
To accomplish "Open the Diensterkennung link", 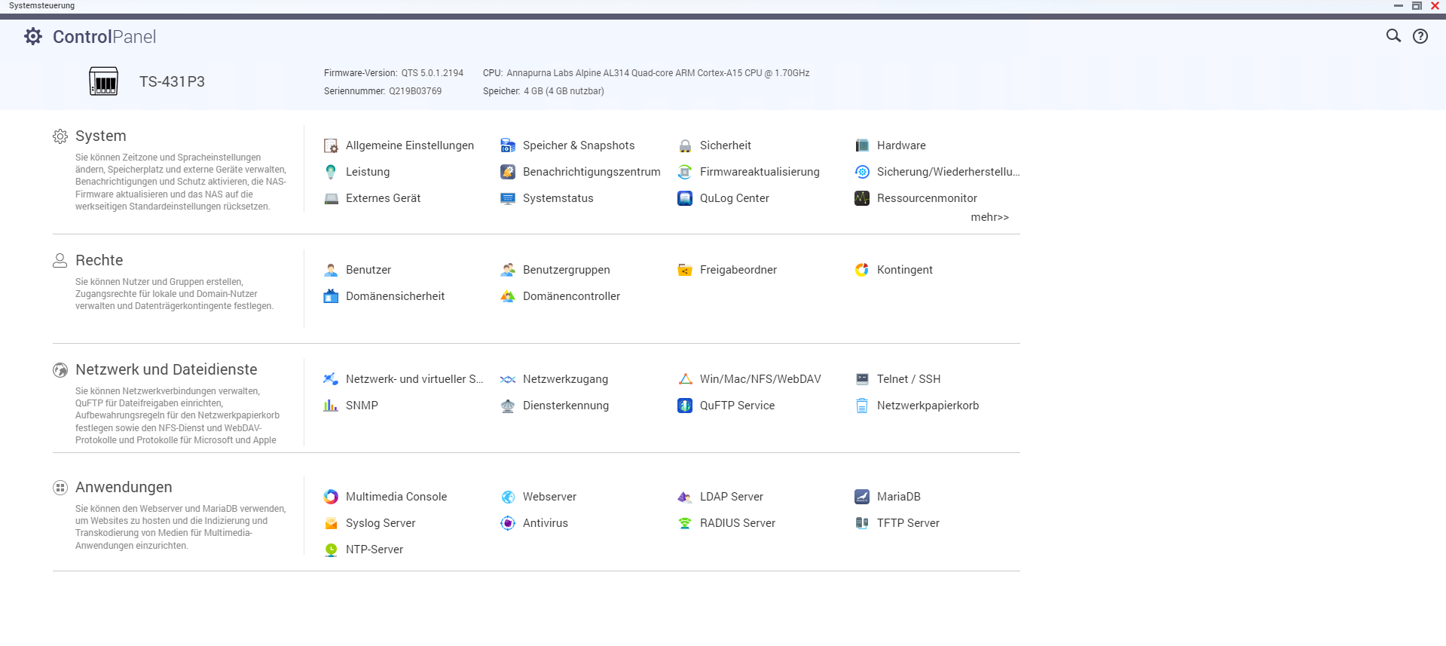I will click(x=566, y=406).
